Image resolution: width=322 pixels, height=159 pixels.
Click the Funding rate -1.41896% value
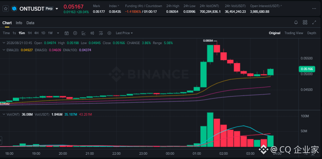point(133,12)
